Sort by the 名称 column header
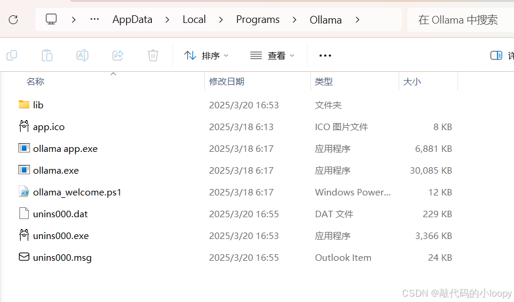Viewport: 514px width, 302px height. (35, 81)
